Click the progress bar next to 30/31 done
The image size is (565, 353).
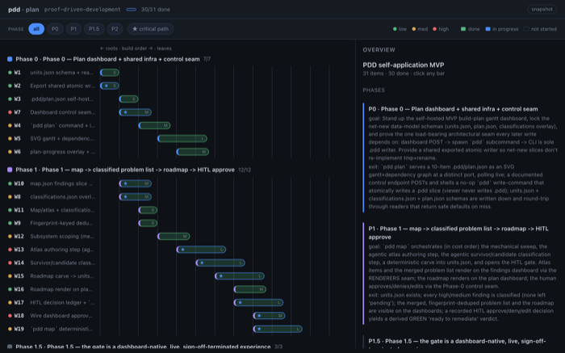click(131, 10)
